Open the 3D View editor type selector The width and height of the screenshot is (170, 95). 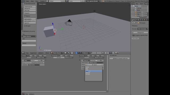point(24,53)
